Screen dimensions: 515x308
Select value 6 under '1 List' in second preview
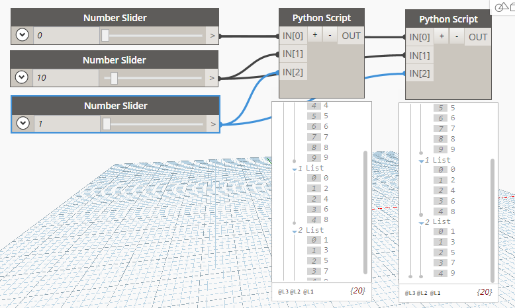click(x=453, y=201)
